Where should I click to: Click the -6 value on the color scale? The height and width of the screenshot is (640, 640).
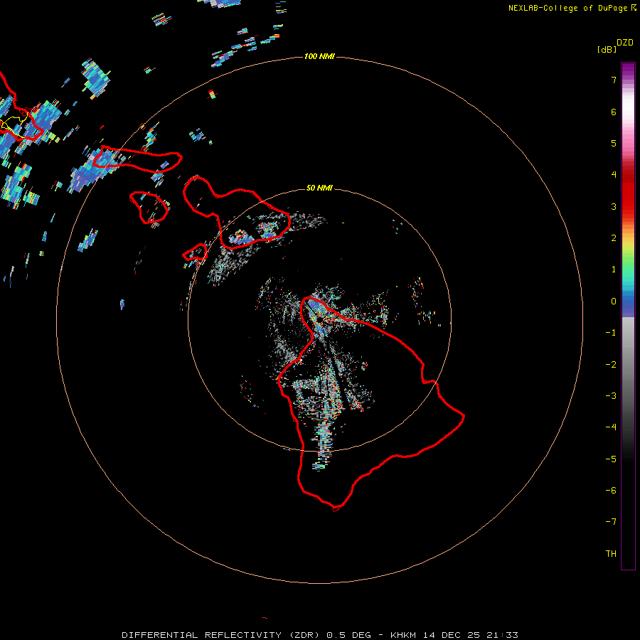coord(611,491)
